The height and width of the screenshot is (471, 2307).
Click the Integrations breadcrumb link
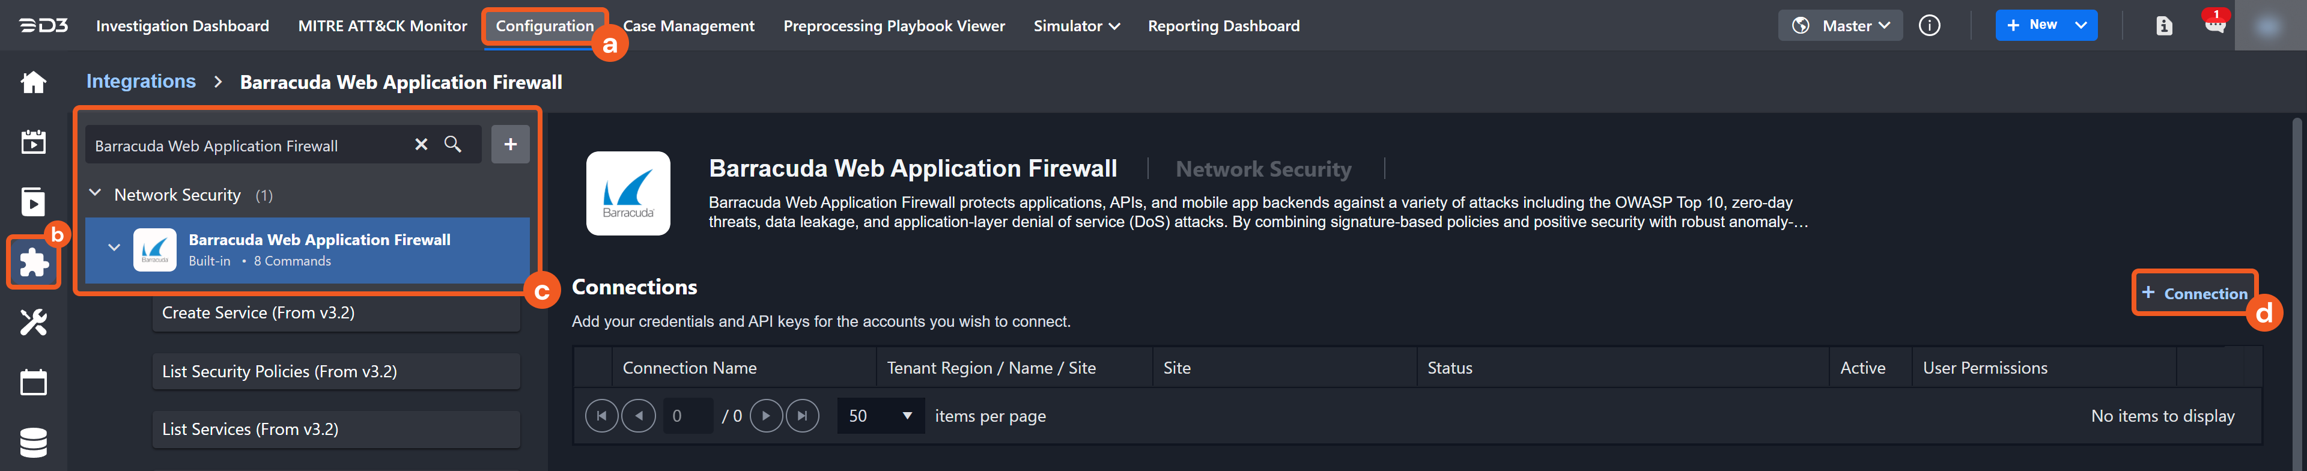click(x=141, y=82)
